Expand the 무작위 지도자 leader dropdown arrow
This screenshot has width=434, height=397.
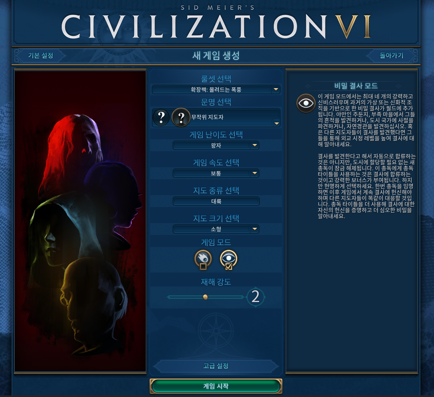click(x=277, y=123)
